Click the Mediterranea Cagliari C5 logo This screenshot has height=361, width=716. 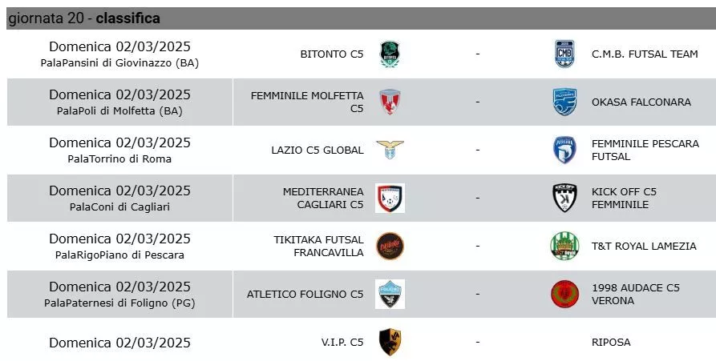click(390, 199)
